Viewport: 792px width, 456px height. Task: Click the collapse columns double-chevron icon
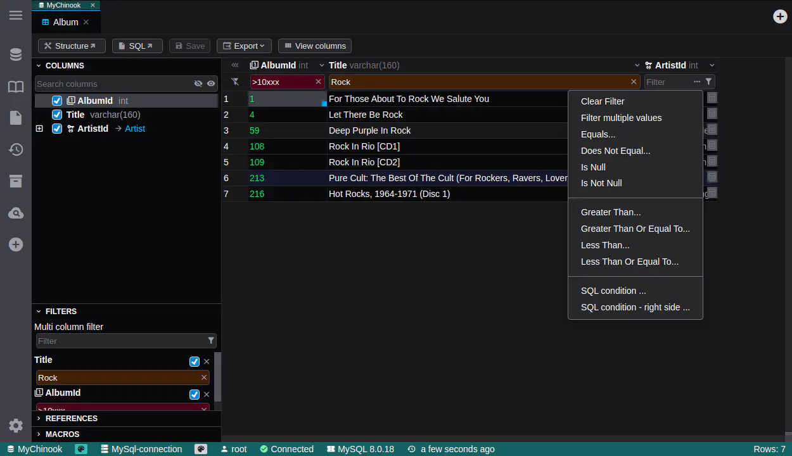235,65
